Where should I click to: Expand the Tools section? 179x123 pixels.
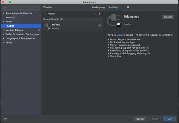pos(4,42)
